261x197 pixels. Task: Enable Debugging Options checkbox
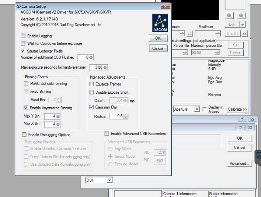(24, 135)
